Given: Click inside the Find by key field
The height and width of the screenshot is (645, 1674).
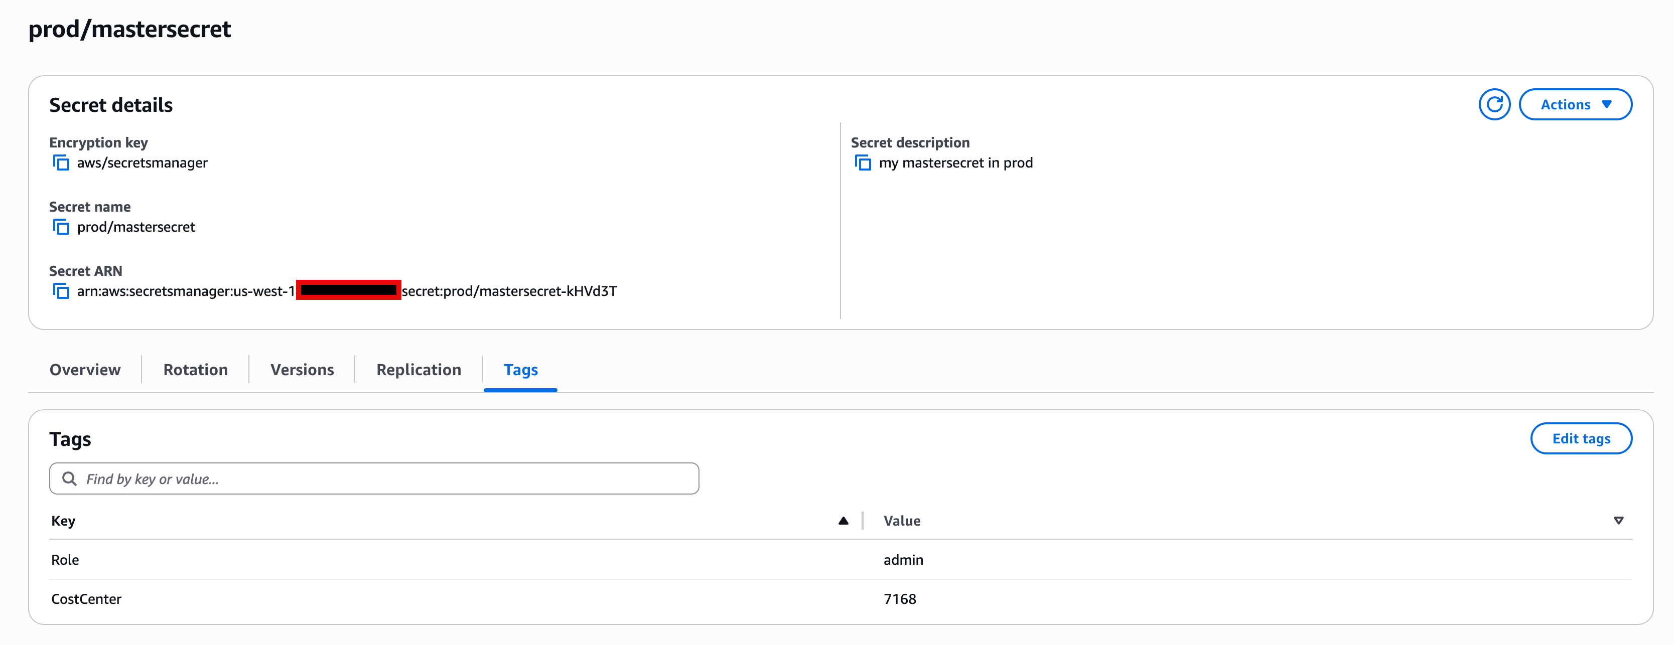Looking at the screenshot, I should coord(325,478).
